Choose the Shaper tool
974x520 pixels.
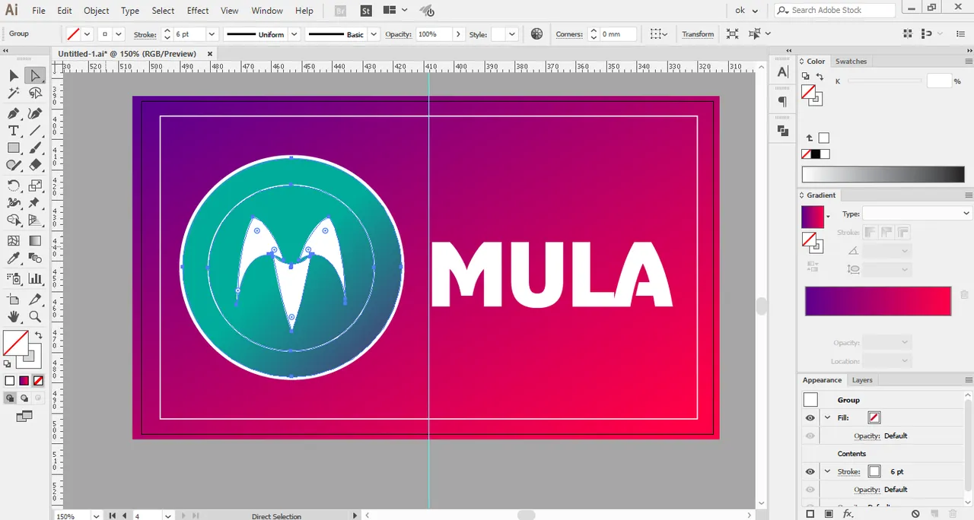pyautogui.click(x=14, y=165)
